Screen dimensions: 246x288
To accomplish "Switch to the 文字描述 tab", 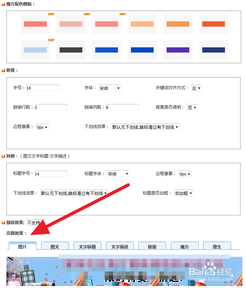I will click(120, 246).
